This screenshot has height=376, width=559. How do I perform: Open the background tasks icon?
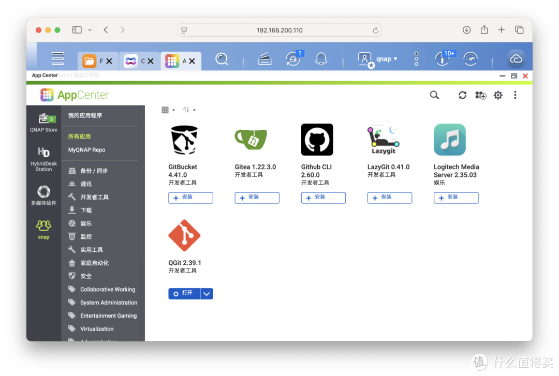click(264, 59)
